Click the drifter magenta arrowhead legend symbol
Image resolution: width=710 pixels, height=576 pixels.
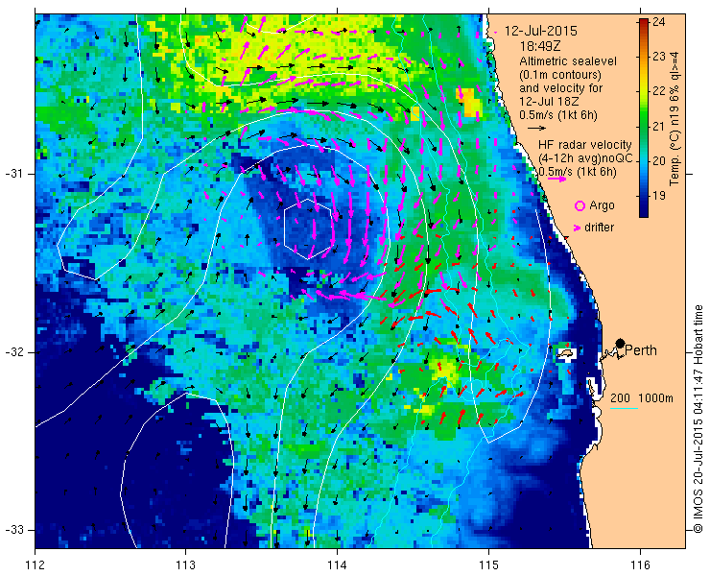point(578,228)
